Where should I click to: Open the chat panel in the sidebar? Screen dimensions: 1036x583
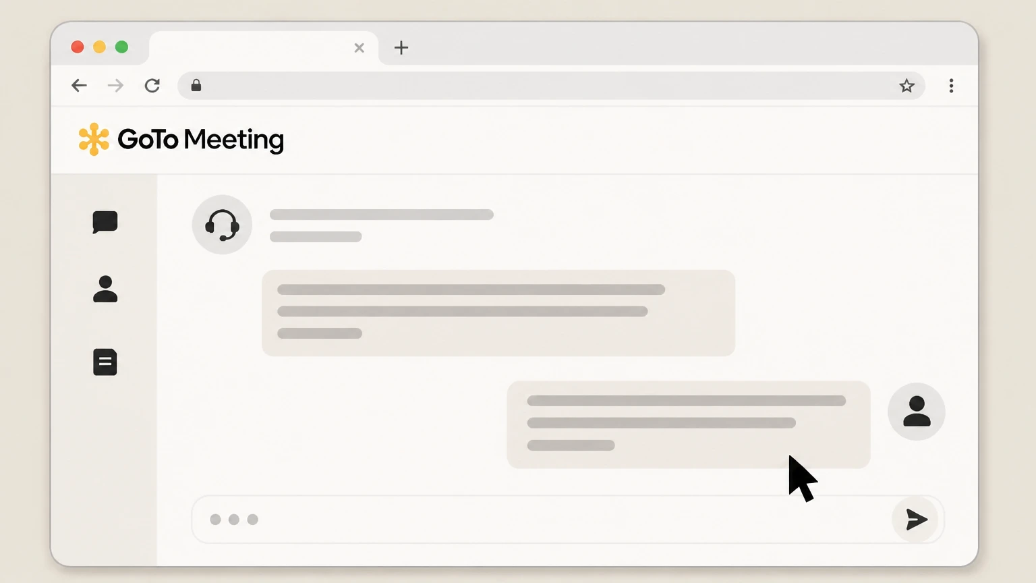pyautogui.click(x=105, y=222)
